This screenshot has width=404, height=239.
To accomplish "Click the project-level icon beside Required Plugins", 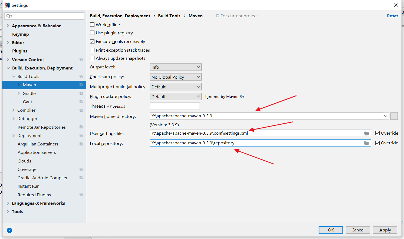I will click(81, 195).
